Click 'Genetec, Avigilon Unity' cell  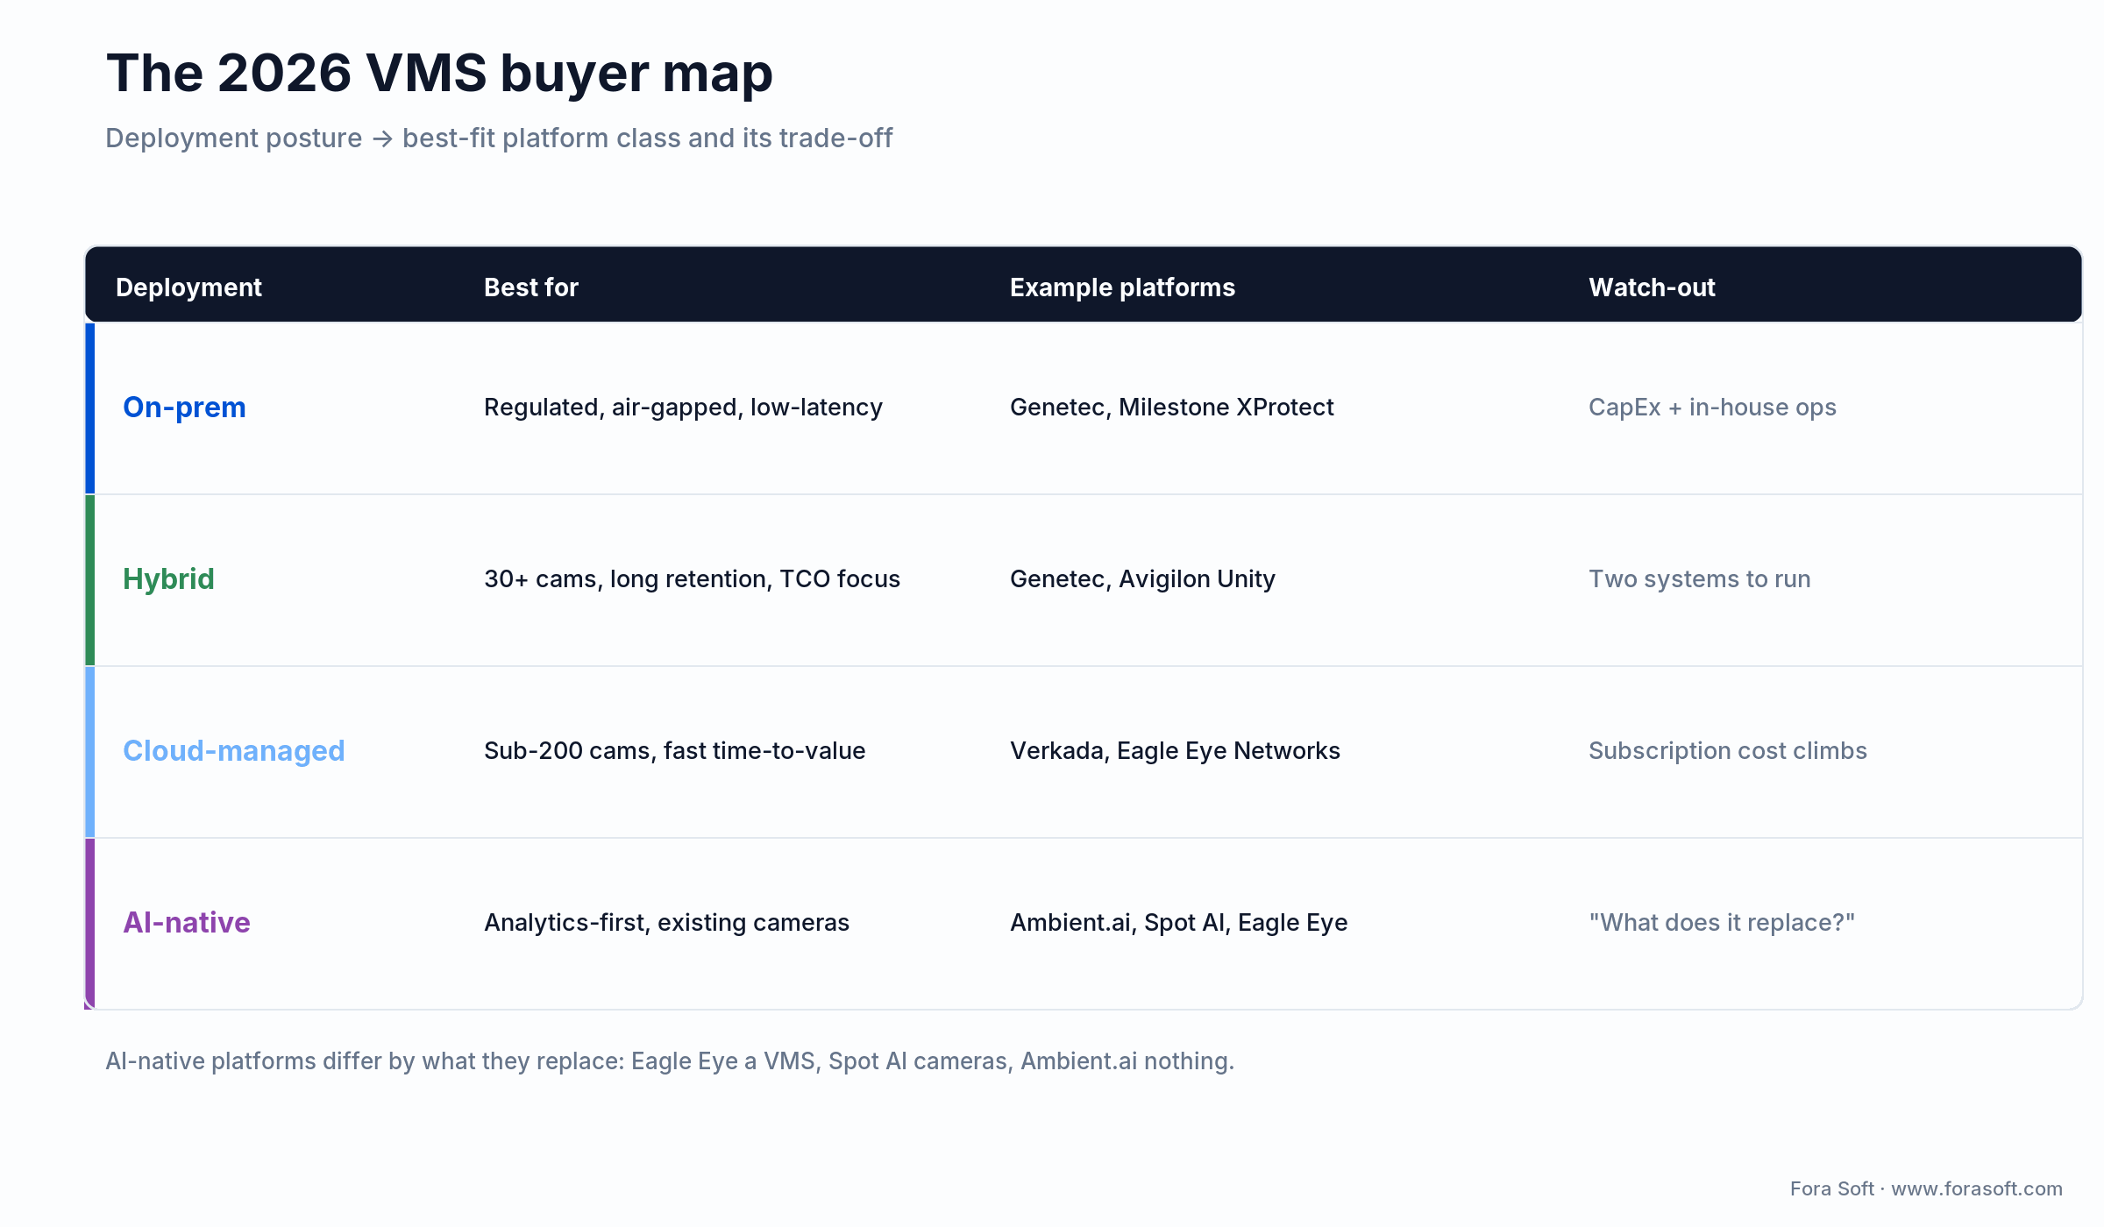pos(1142,579)
